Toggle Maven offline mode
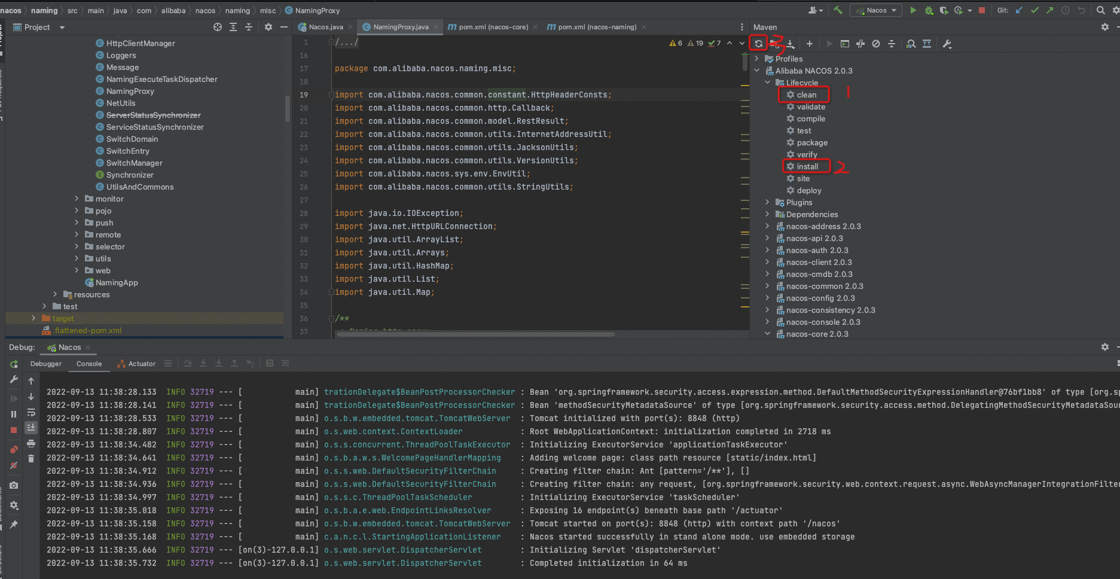 [x=860, y=44]
